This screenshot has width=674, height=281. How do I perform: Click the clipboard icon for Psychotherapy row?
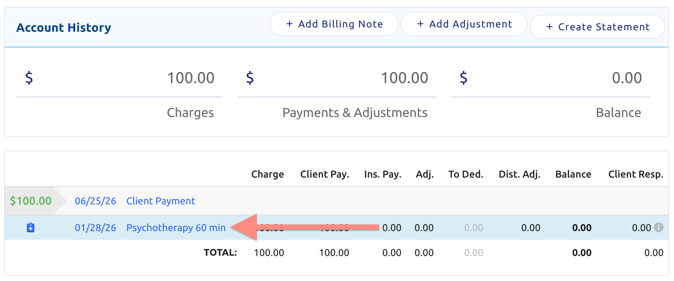31,228
